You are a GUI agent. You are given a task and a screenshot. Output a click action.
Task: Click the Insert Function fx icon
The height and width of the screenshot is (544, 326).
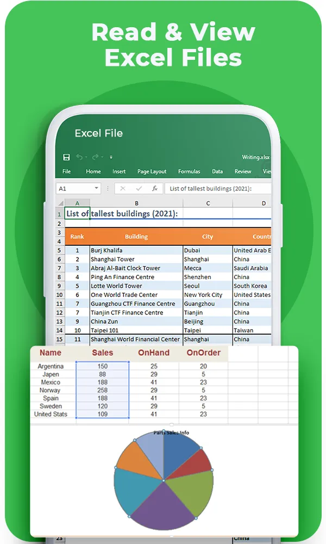pos(155,188)
